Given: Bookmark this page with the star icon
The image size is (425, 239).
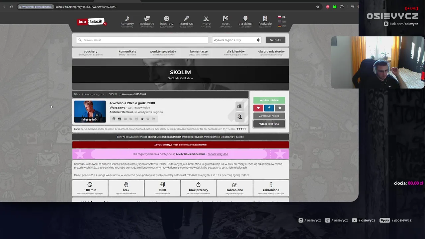Looking at the screenshot, I should point(318,7).
